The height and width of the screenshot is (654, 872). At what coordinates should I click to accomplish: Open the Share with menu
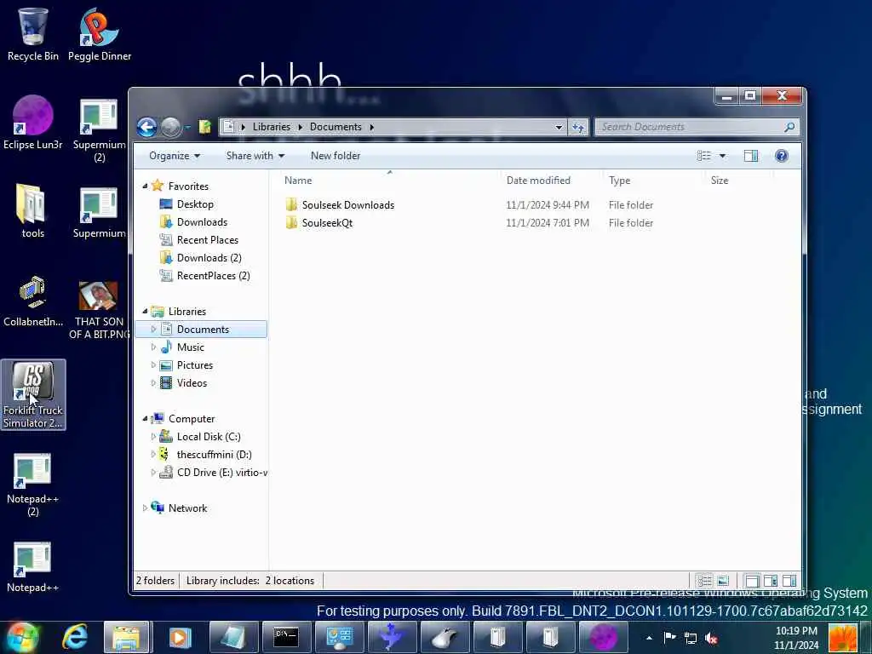pyautogui.click(x=255, y=156)
